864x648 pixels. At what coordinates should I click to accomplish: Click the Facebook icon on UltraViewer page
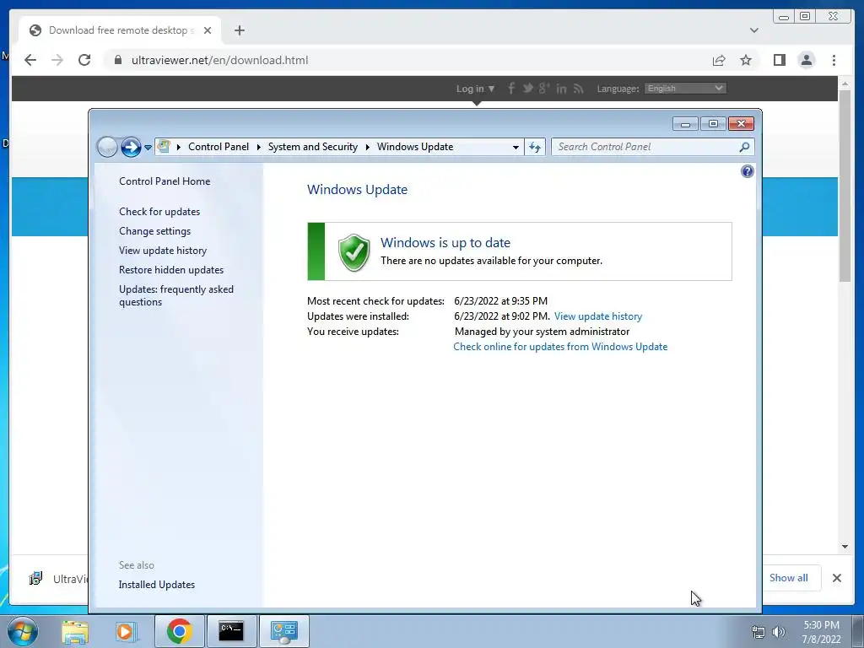pos(510,88)
